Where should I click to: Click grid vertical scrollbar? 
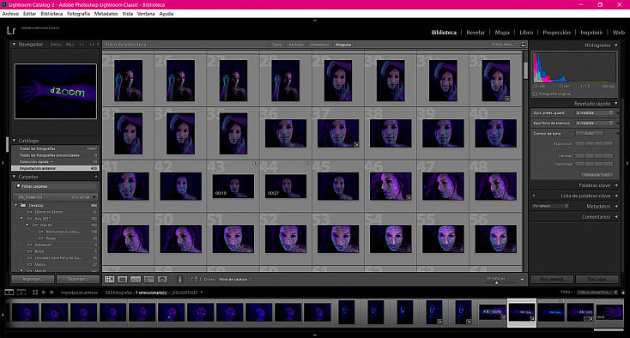tap(525, 71)
